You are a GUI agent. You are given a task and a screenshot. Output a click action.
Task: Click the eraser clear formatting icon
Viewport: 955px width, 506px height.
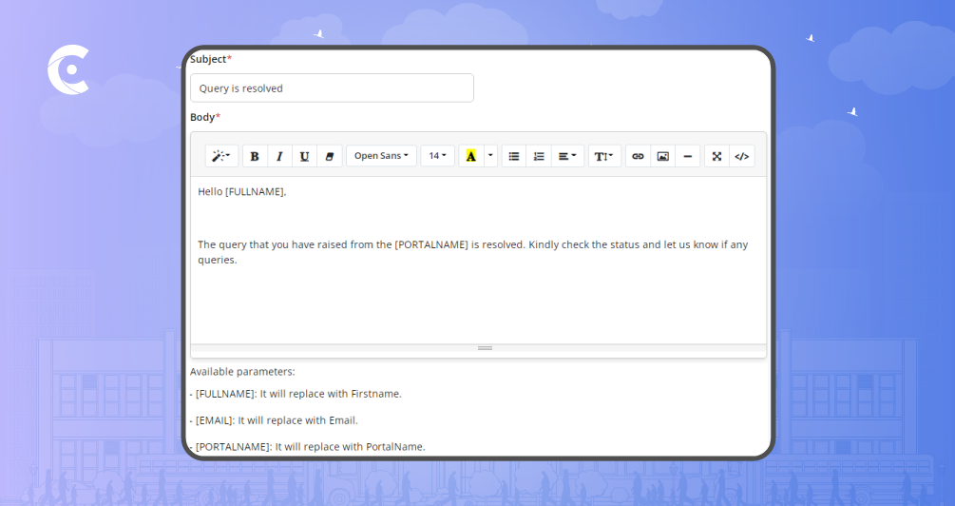[329, 156]
